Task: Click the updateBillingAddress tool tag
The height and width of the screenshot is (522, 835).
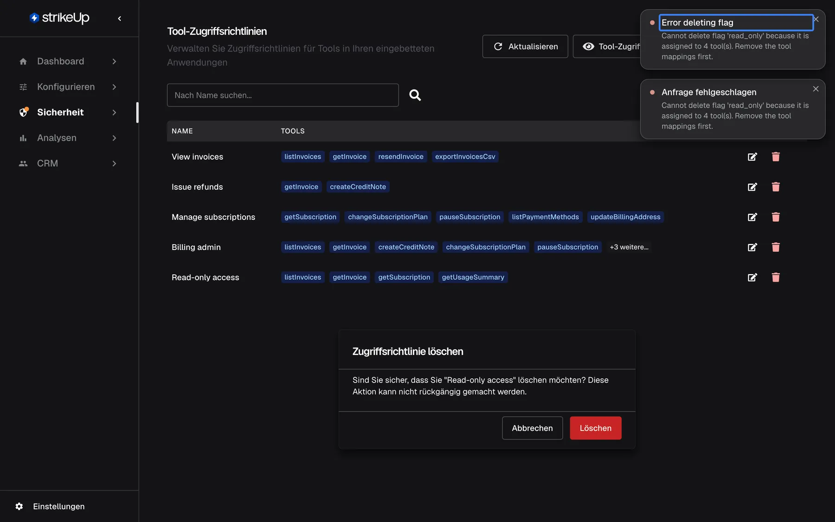Action: 625,217
